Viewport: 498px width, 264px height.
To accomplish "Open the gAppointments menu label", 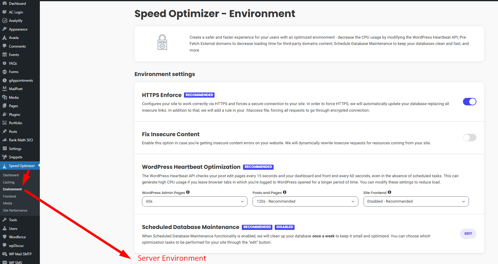I will click(21, 81).
